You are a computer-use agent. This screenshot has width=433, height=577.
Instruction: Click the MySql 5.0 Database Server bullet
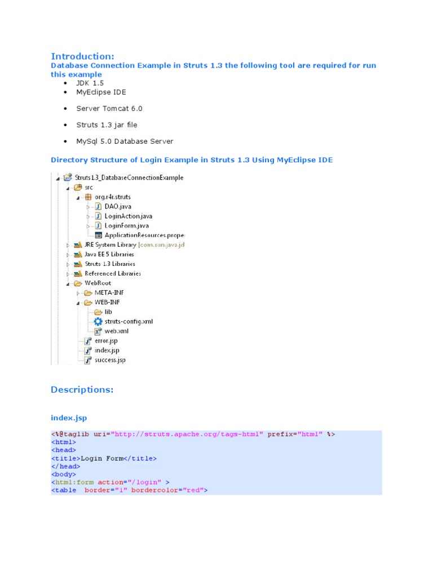tap(125, 141)
